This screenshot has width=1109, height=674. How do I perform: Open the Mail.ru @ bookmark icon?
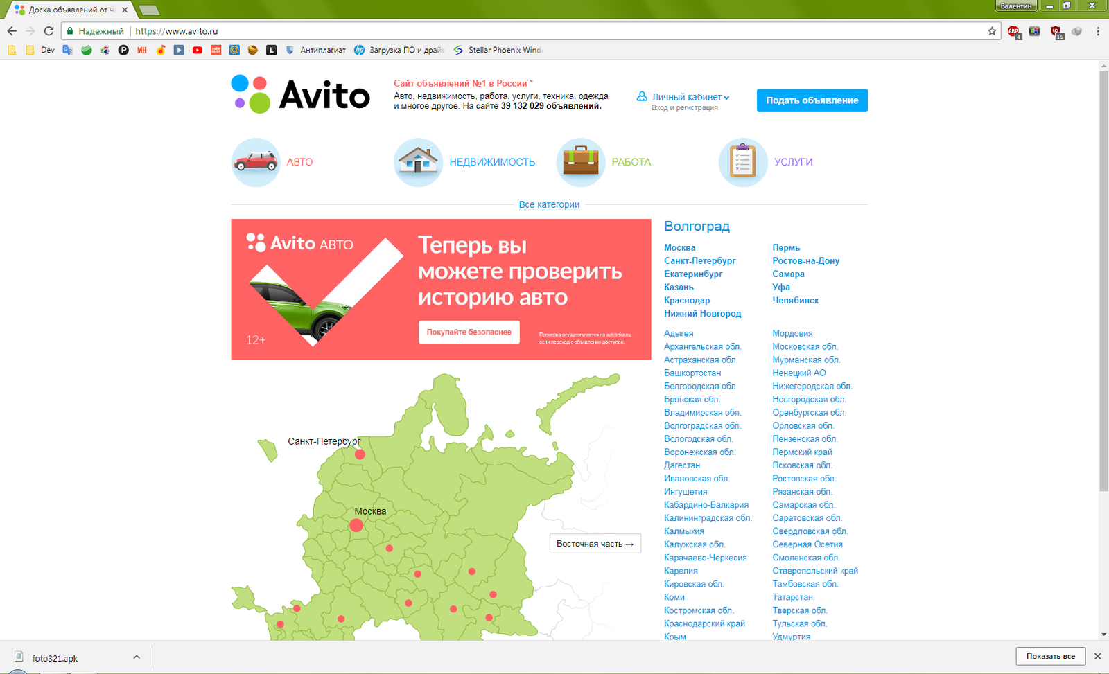(x=234, y=50)
